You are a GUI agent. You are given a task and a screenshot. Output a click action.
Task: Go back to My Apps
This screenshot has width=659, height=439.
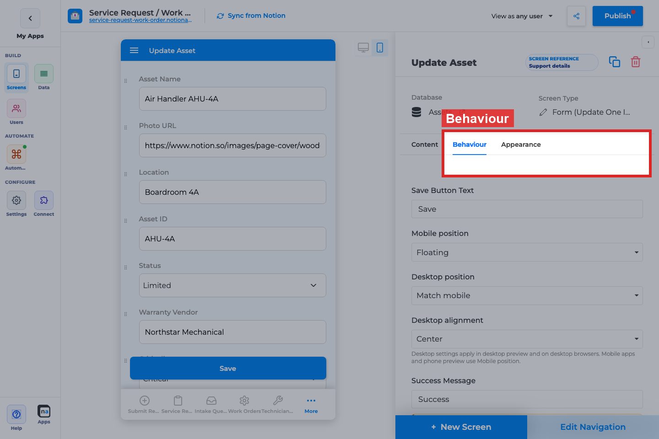(x=30, y=18)
